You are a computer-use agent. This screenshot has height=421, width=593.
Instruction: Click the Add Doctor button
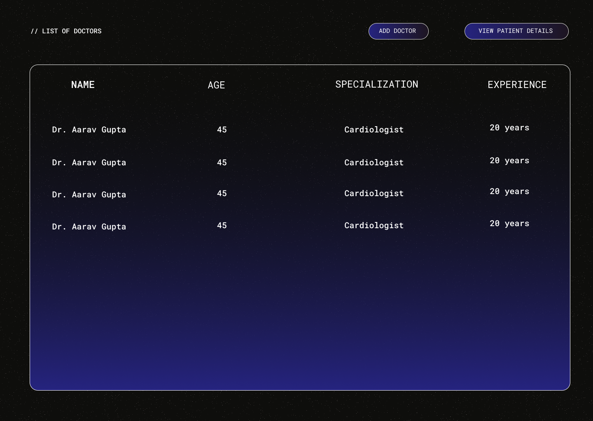tap(398, 31)
